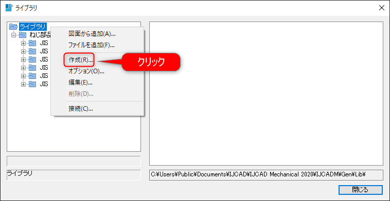The image size is (390, 201).
Task: Click the large preview pane on the right
Action: [266, 93]
